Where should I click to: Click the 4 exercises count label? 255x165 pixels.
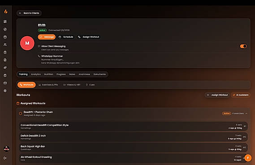[238, 113]
